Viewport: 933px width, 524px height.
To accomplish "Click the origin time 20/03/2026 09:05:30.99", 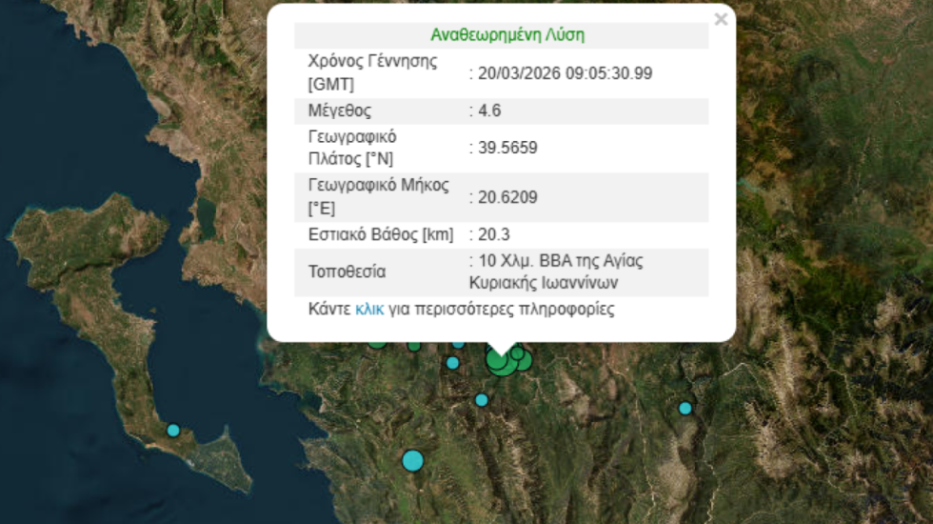I will pyautogui.click(x=566, y=73).
